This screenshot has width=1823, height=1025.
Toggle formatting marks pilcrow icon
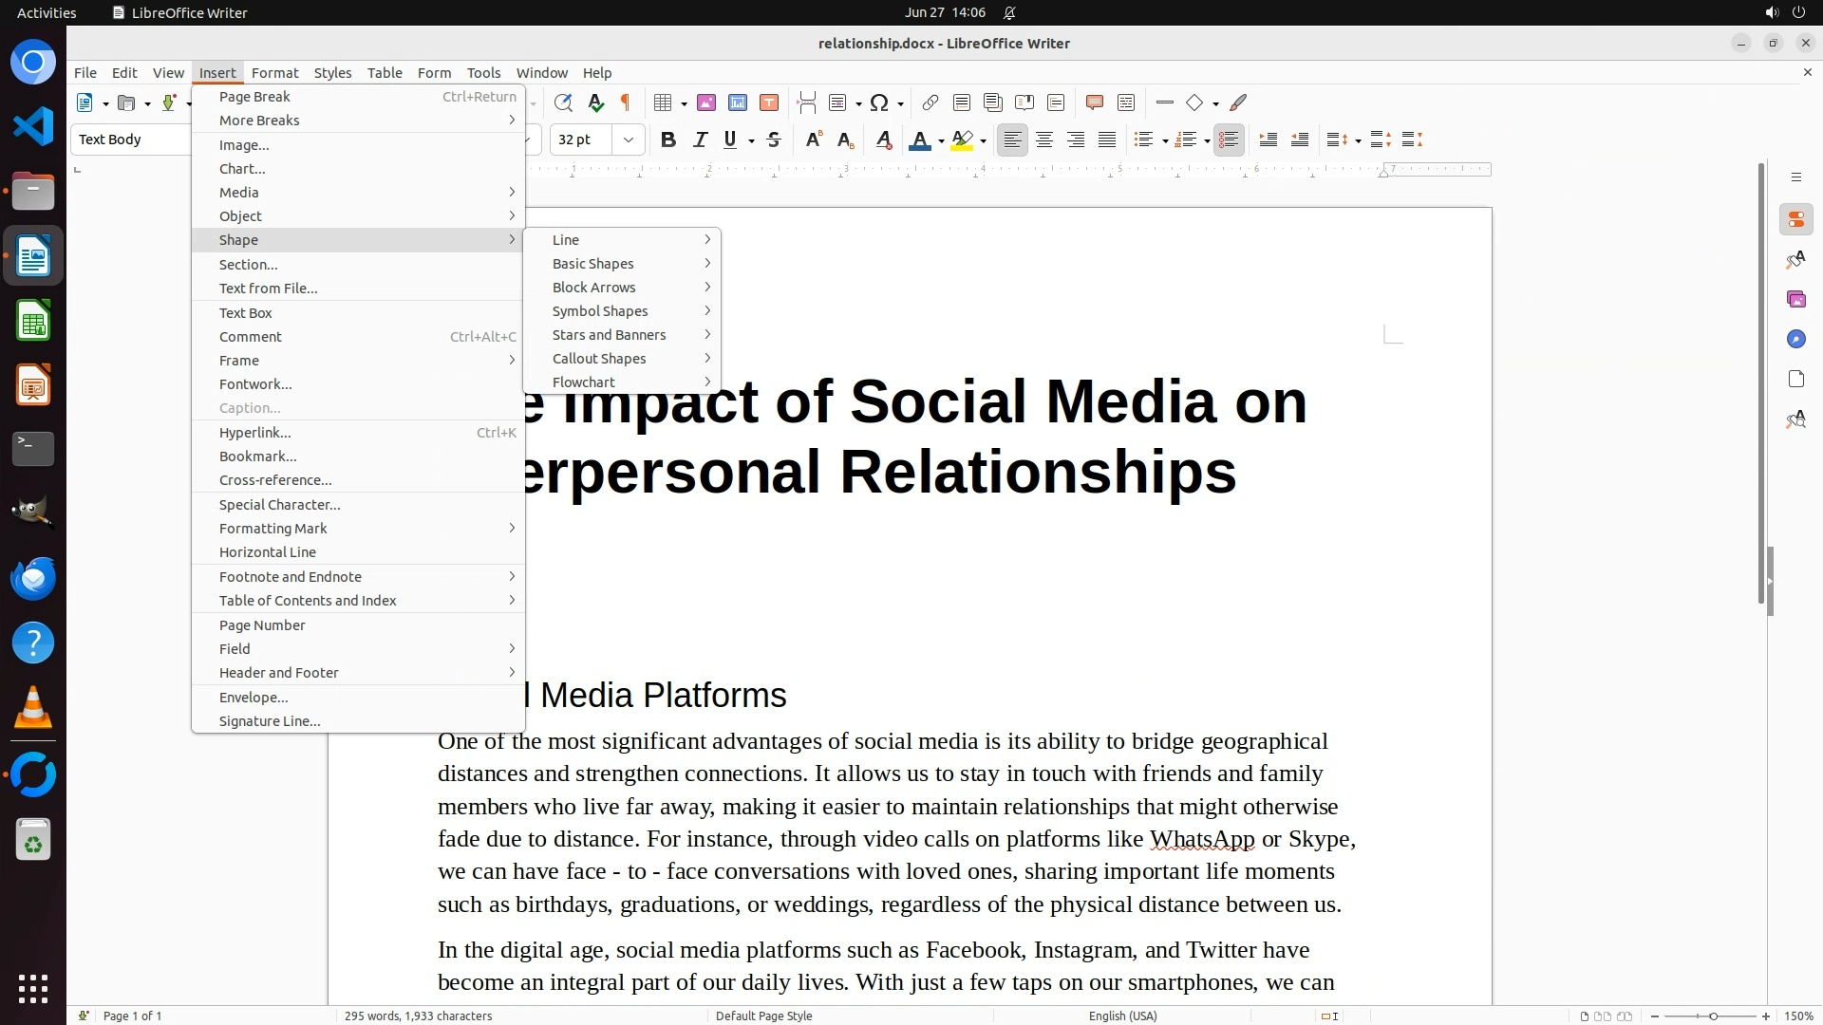[x=626, y=102]
